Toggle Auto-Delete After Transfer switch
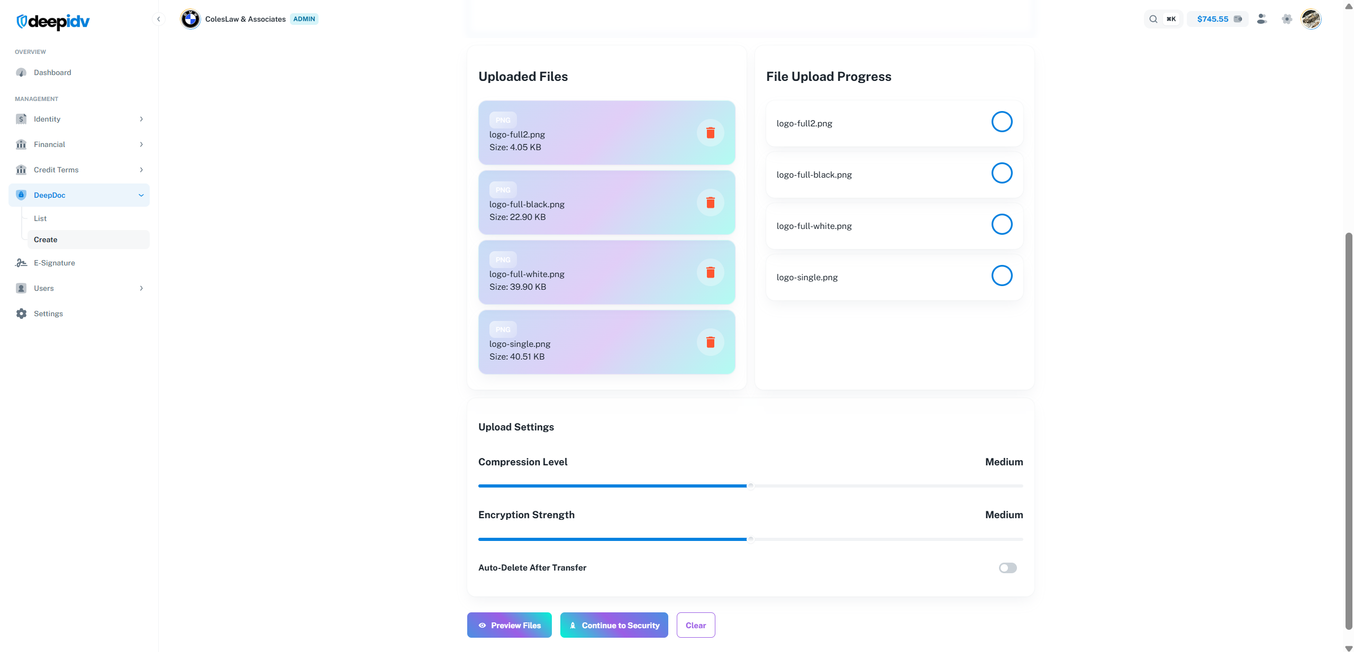Image resolution: width=1354 pixels, height=652 pixels. point(1007,567)
